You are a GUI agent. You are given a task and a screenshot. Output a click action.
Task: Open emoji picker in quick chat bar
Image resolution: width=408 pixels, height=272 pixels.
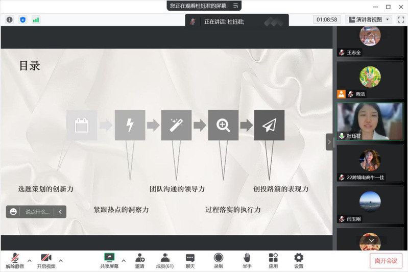tap(13, 212)
